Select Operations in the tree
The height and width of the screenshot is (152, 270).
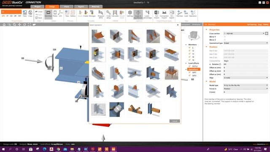tap(194, 69)
